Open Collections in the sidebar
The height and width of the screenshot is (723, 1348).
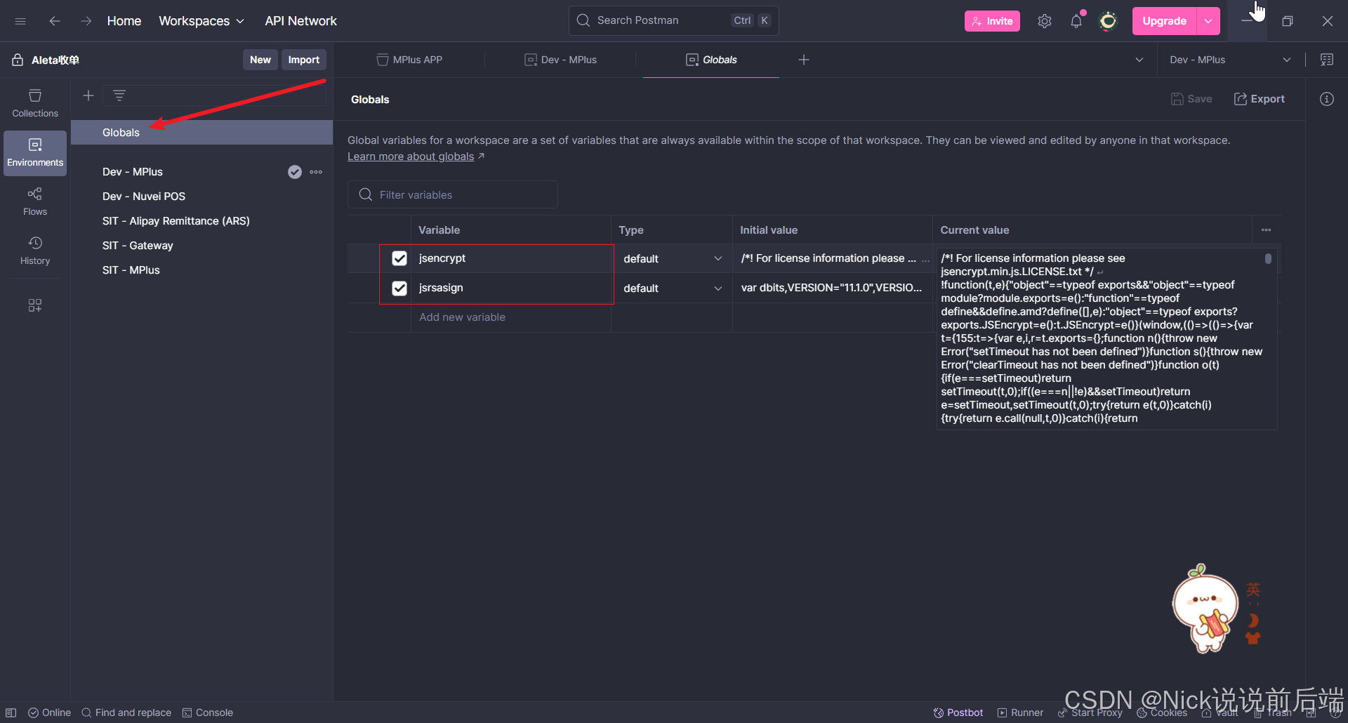(x=35, y=103)
